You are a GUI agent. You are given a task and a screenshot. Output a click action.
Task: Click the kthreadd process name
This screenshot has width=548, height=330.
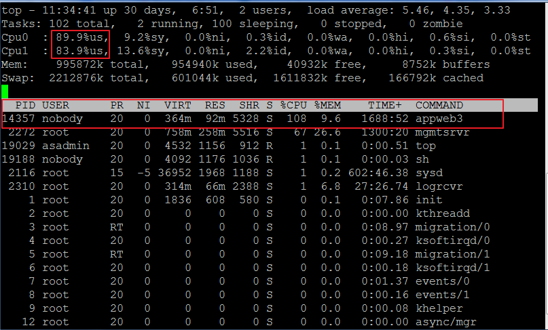(x=443, y=213)
